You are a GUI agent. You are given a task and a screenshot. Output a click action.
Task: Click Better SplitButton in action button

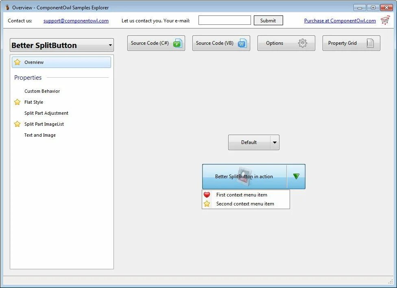pos(244,176)
